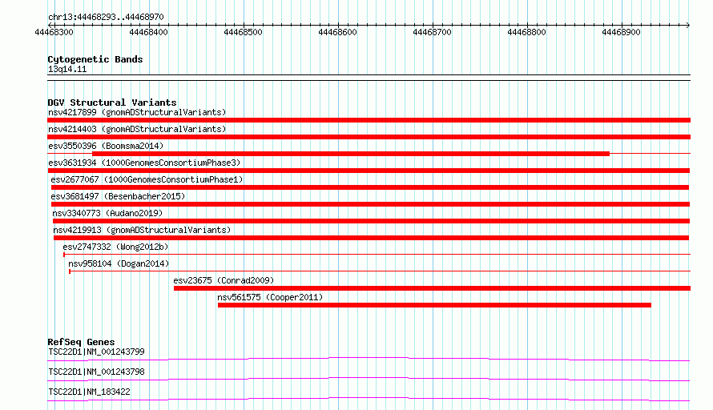Select the Cytogenetic Bands track title
The height and width of the screenshot is (410, 713).
click(x=95, y=59)
